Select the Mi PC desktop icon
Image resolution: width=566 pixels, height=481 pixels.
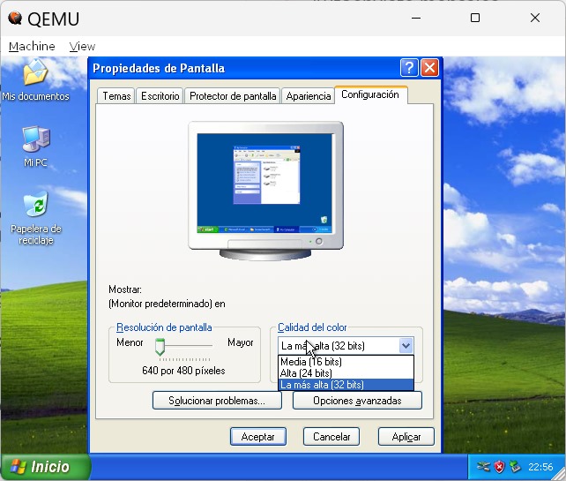pyautogui.click(x=35, y=146)
